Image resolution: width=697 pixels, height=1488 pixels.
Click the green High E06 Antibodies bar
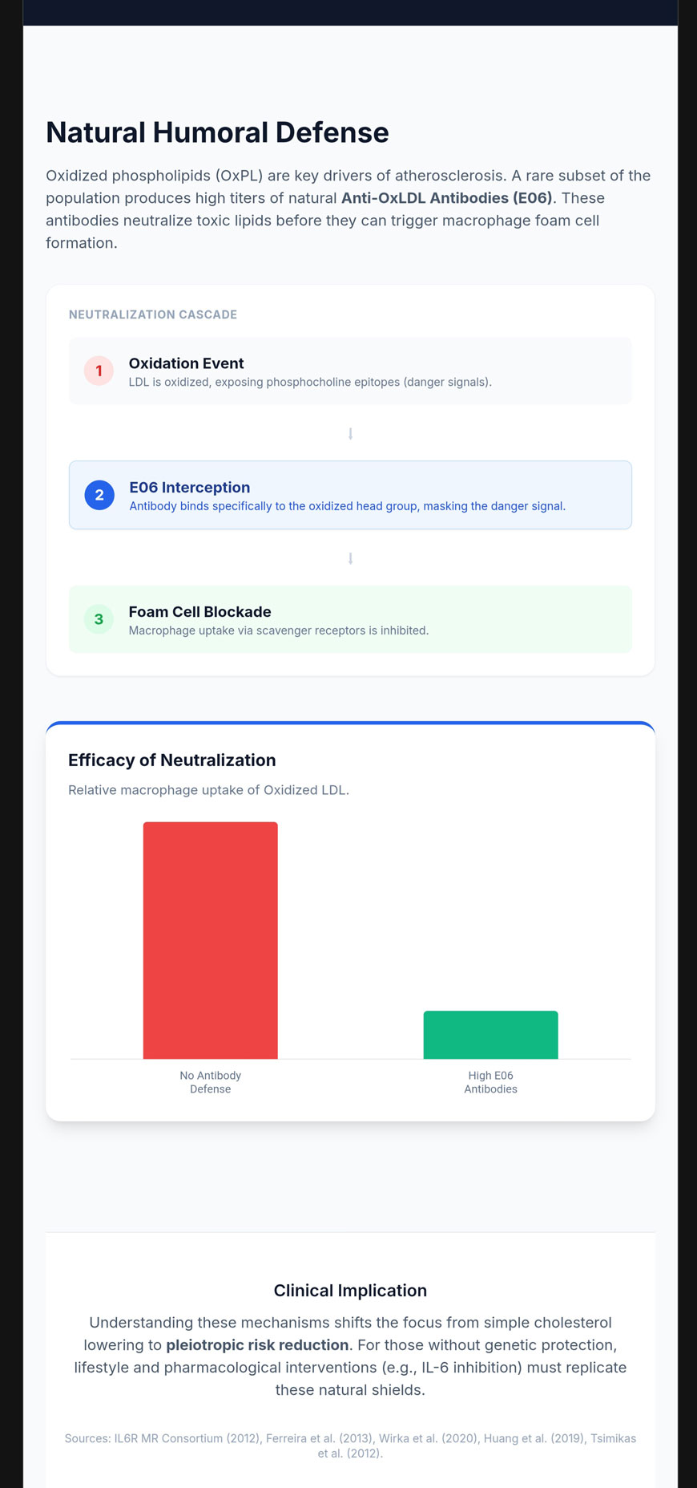point(490,1035)
